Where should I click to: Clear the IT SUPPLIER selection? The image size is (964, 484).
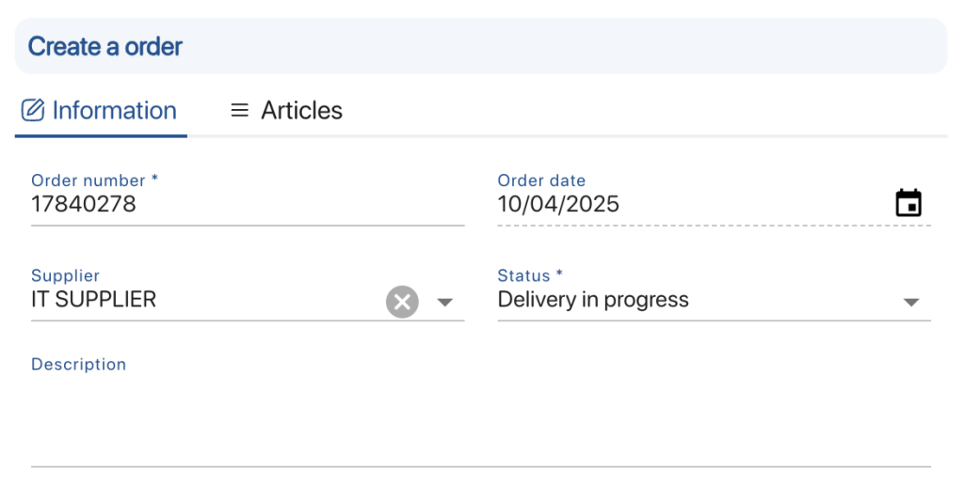pos(402,302)
